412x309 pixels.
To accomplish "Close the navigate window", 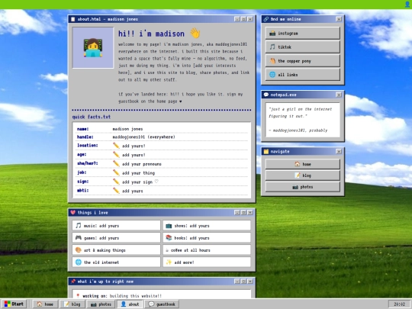I will 339,151.
